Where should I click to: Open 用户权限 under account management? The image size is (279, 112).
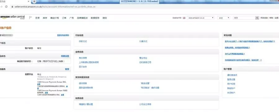[x=231, y=84]
